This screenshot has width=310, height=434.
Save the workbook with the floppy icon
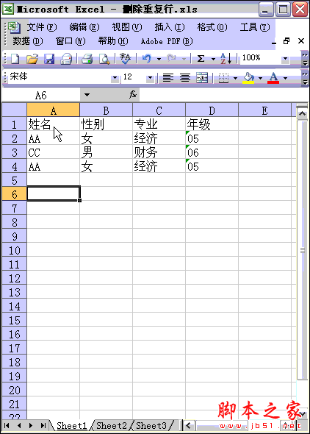click(49, 59)
